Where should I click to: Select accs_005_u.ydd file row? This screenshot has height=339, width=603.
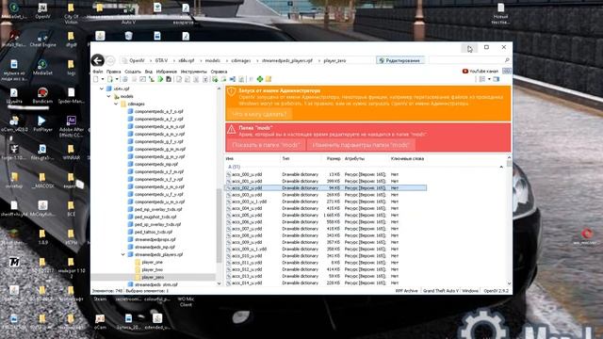[325, 216]
